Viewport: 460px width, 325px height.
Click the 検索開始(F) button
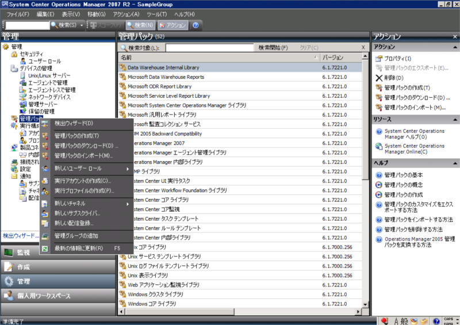click(x=273, y=48)
